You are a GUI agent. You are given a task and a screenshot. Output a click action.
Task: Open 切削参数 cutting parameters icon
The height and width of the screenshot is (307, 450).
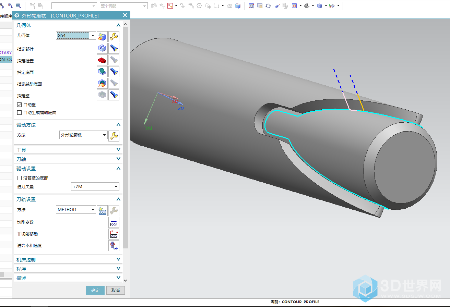(x=114, y=222)
